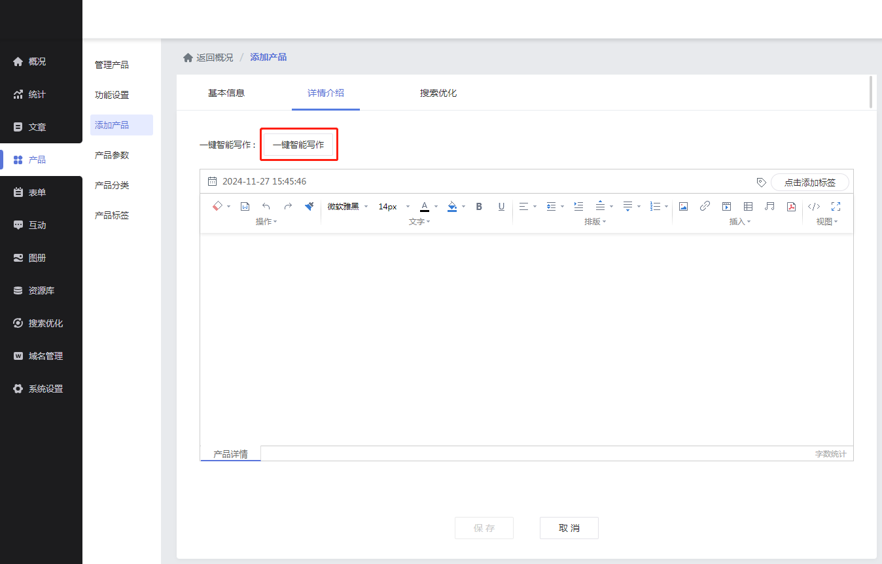Click the date field showing 2024-11-27

264,181
